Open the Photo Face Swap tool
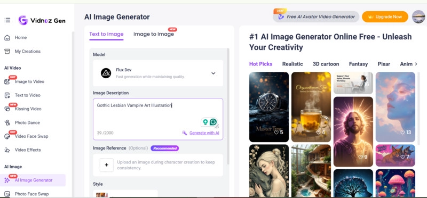427x198 pixels. tap(31, 194)
